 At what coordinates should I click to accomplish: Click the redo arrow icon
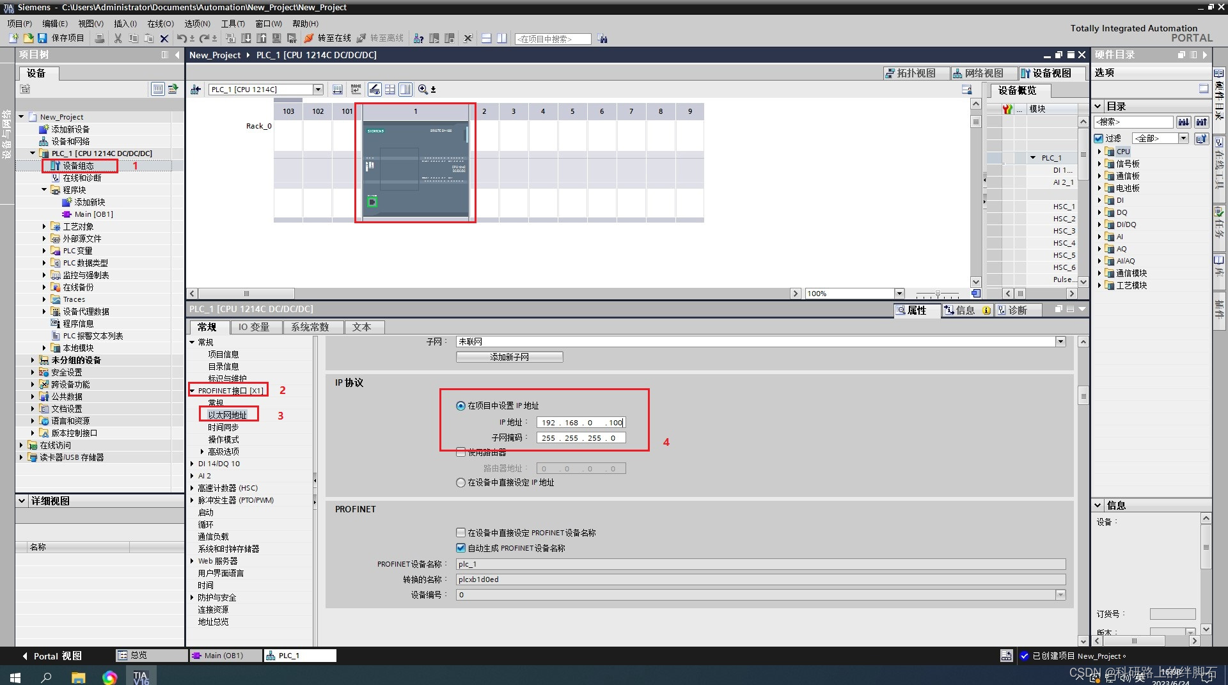(x=204, y=38)
